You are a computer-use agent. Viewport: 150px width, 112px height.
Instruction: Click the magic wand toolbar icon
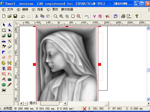pos(107,16)
